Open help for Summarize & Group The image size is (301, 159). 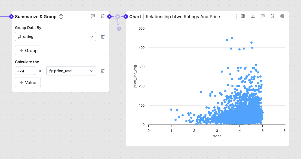point(61,17)
